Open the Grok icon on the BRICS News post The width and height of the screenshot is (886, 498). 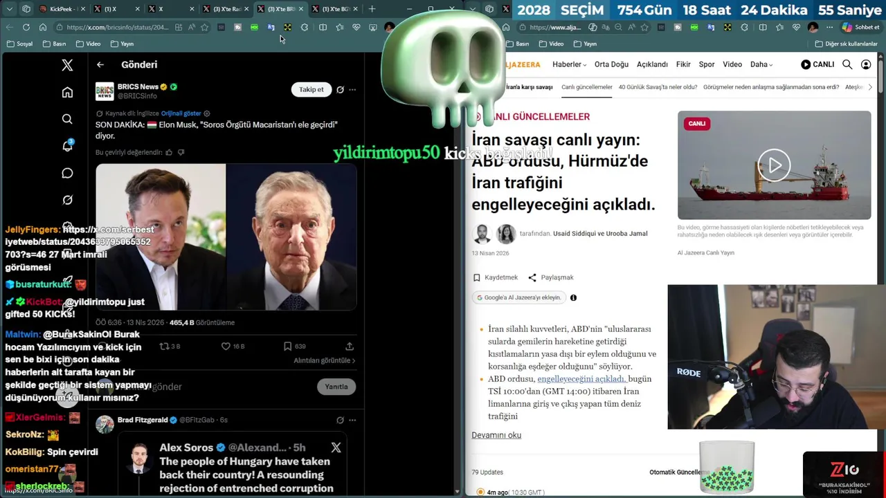click(340, 89)
